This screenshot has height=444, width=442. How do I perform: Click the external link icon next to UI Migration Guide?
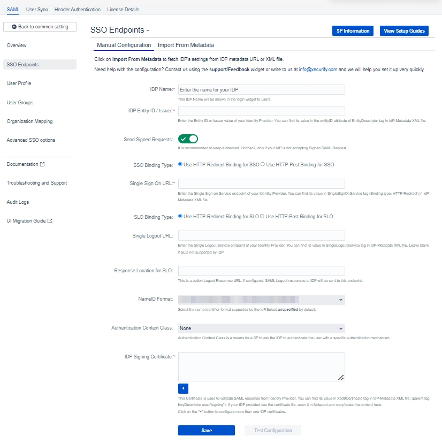50,221
